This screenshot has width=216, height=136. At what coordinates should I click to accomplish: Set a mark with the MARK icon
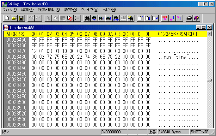pyautogui.click(x=165, y=18)
